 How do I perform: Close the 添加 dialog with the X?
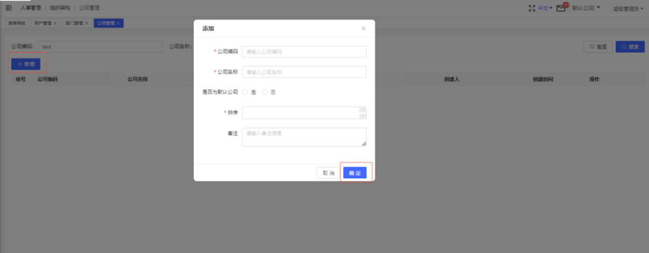pyautogui.click(x=363, y=28)
